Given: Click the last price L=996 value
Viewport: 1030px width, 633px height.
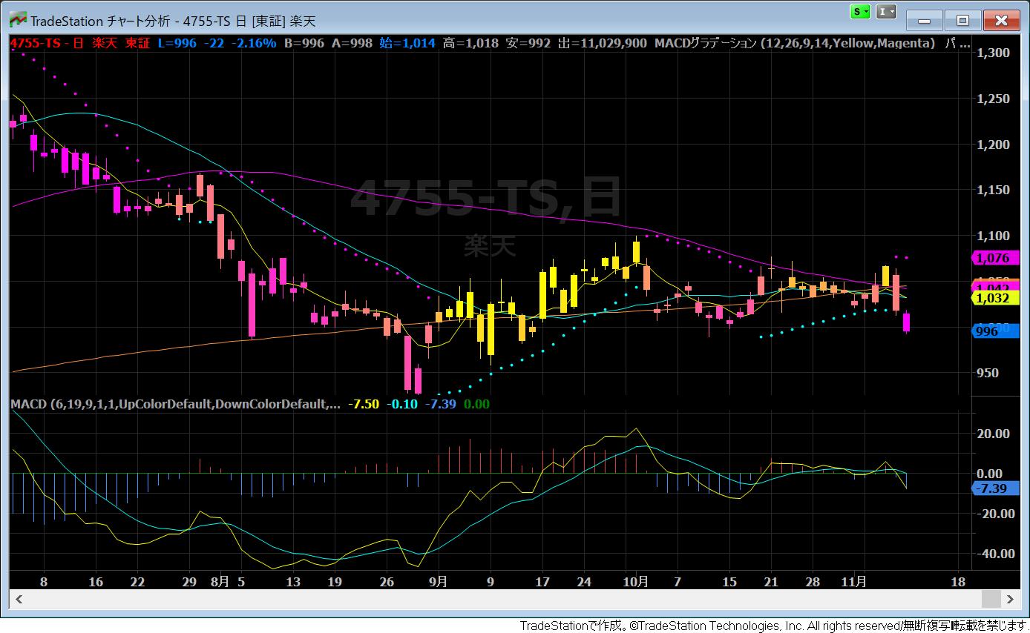Looking at the screenshot, I should 177,43.
